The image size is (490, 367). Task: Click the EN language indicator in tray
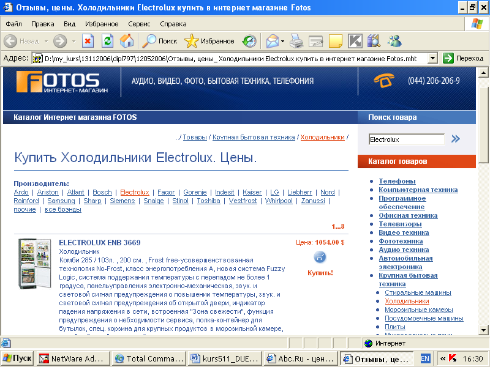pos(424,358)
